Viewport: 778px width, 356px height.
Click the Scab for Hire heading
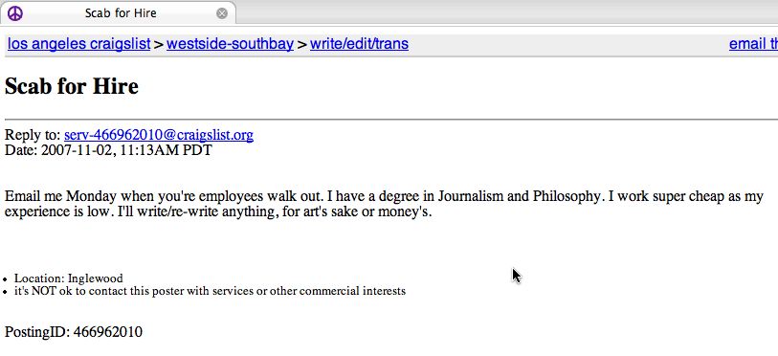(72, 86)
